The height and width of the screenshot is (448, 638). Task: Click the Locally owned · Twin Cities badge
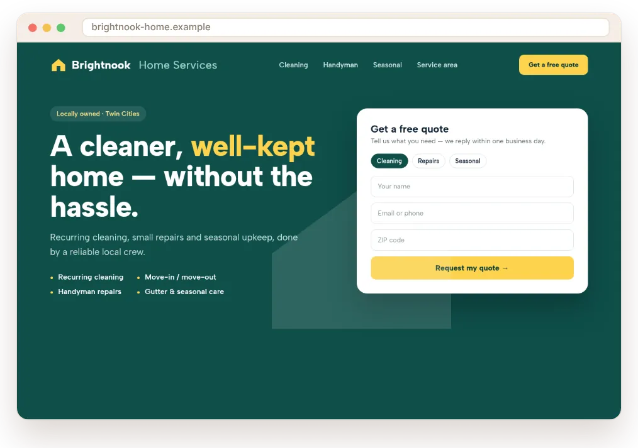point(98,114)
